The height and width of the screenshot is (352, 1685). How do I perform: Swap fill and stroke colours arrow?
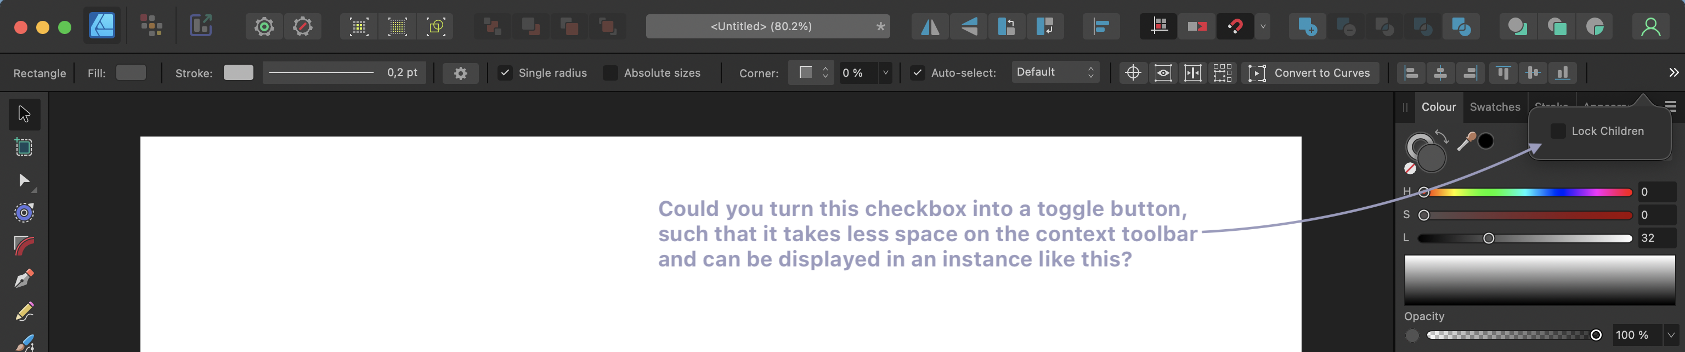[x=1441, y=137]
